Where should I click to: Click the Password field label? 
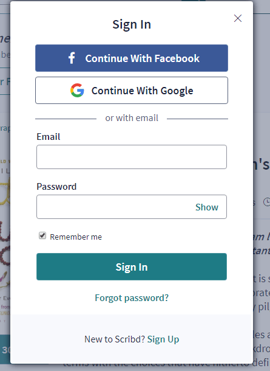(56, 187)
